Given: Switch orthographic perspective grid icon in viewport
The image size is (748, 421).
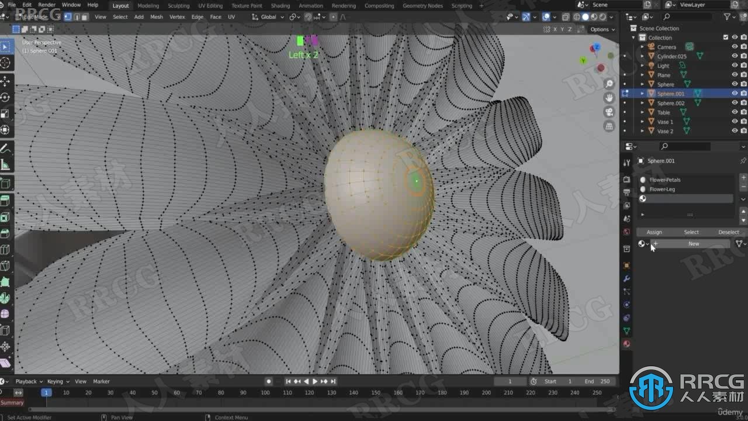Looking at the screenshot, I should point(610,126).
